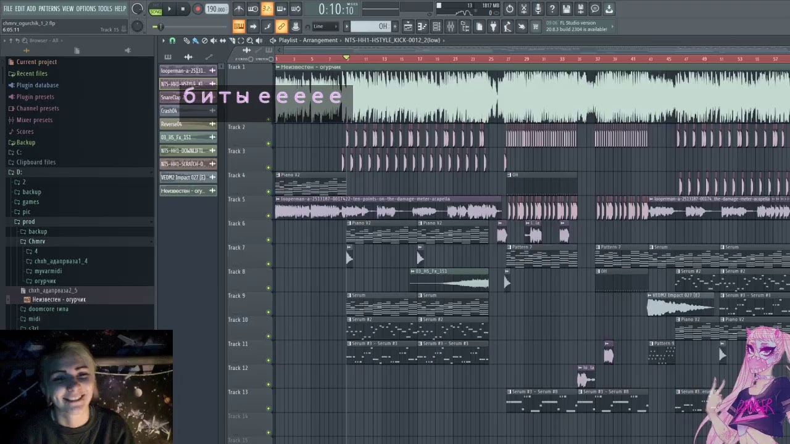The width and height of the screenshot is (790, 444).
Task: Open the OPTIONS menu
Action: (x=86, y=9)
